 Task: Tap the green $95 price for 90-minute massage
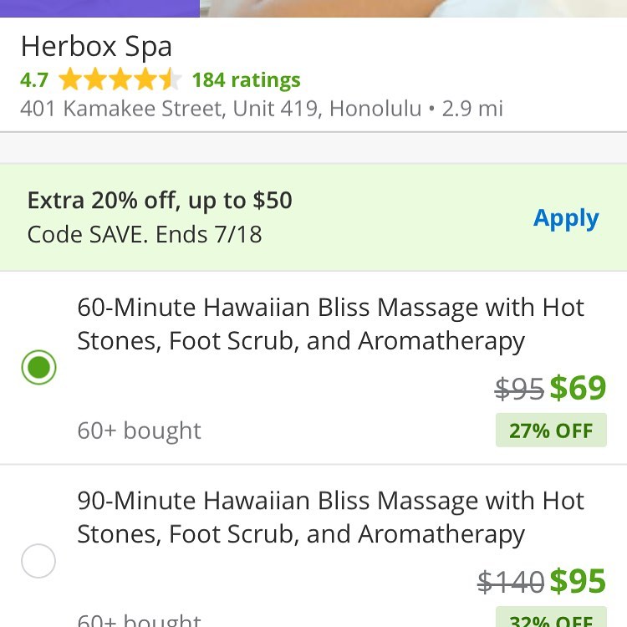578,581
